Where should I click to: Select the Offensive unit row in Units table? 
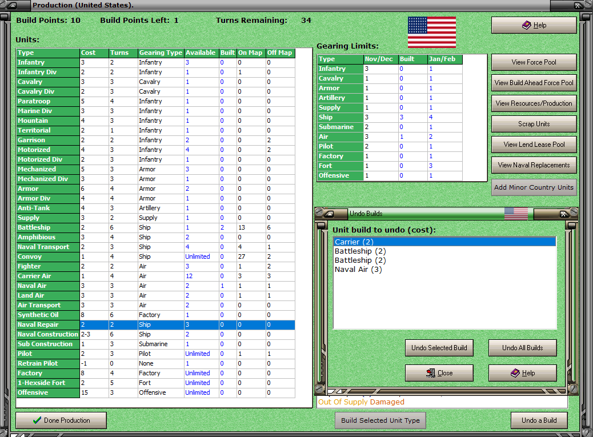[x=155, y=392]
